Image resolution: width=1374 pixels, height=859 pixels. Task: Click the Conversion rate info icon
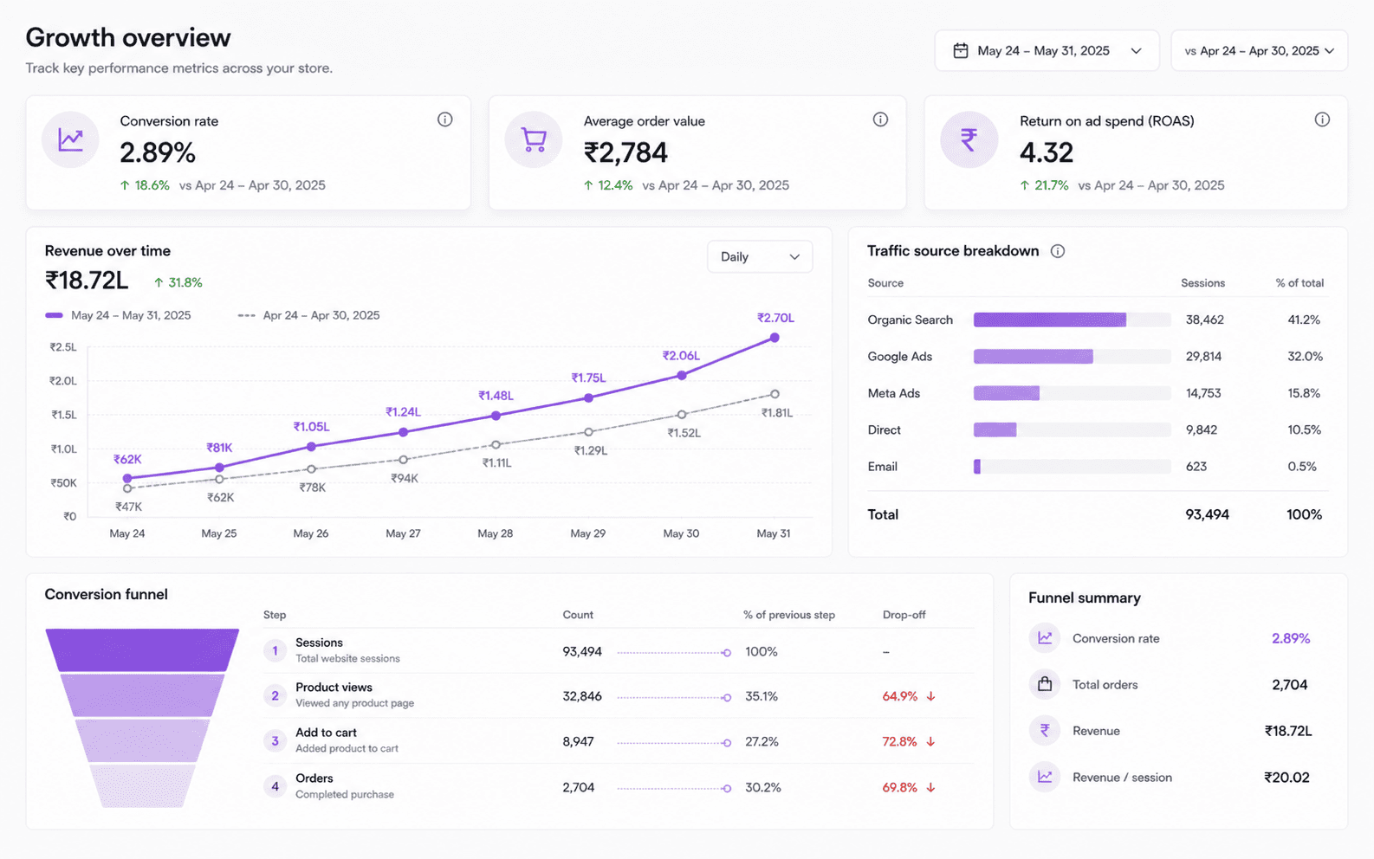point(444,119)
